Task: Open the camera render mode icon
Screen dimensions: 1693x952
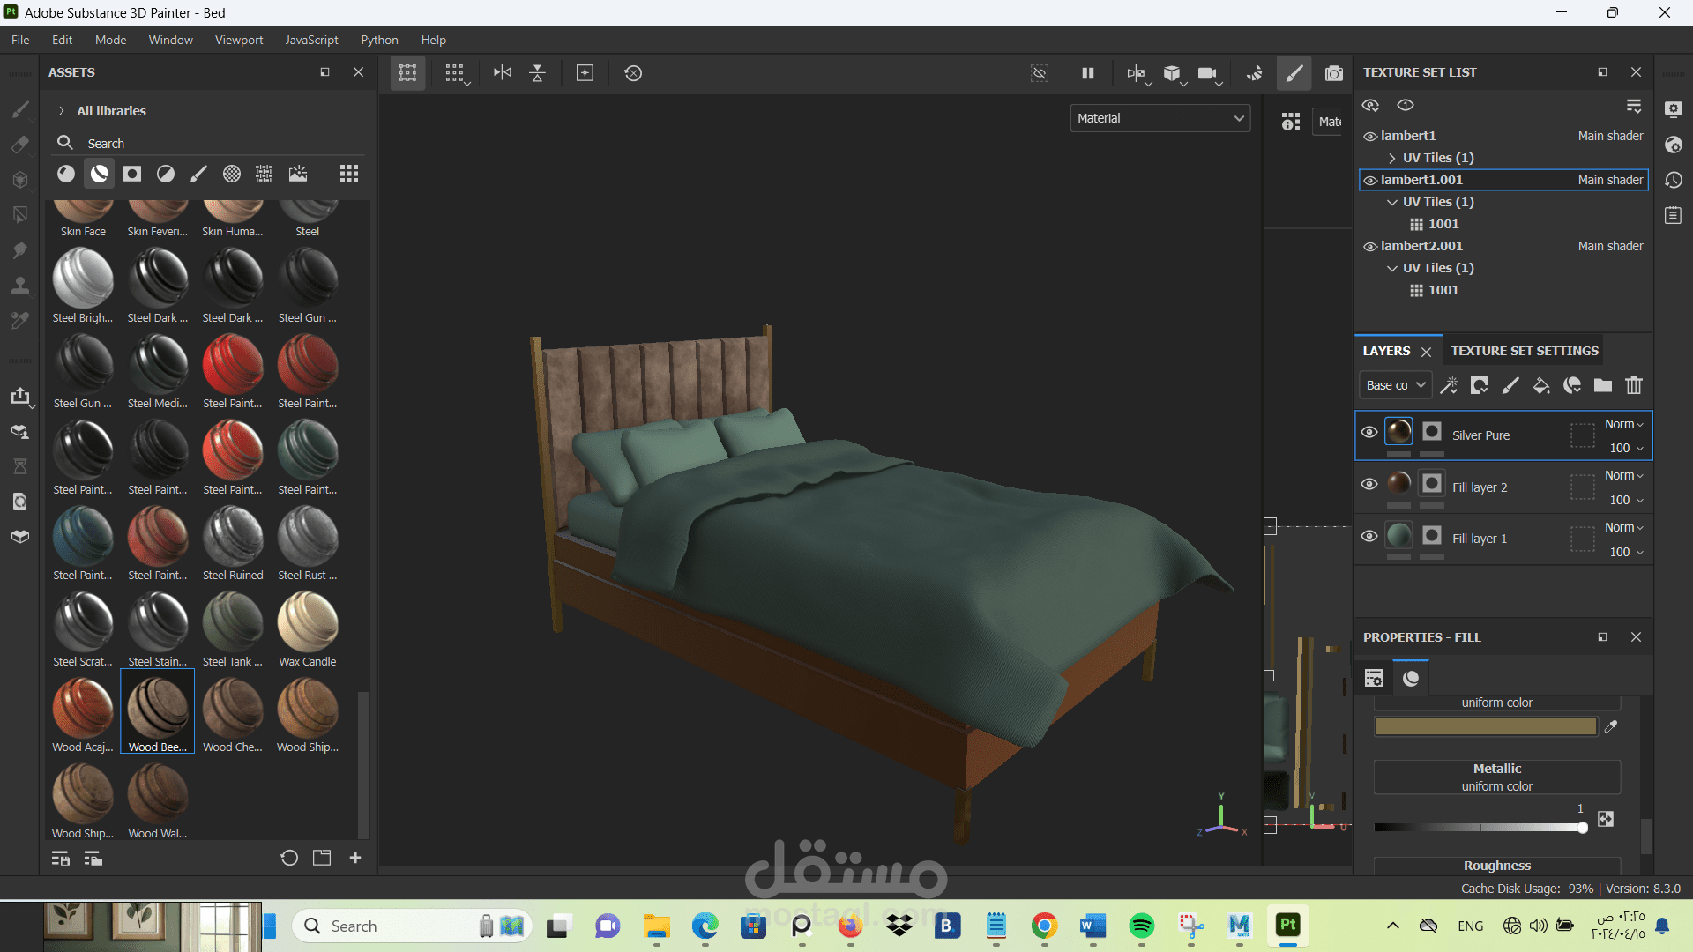Action: click(1333, 73)
